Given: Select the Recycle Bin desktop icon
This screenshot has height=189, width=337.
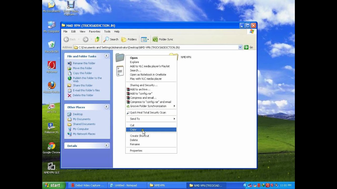Looking at the screenshot, I should pos(52,47).
